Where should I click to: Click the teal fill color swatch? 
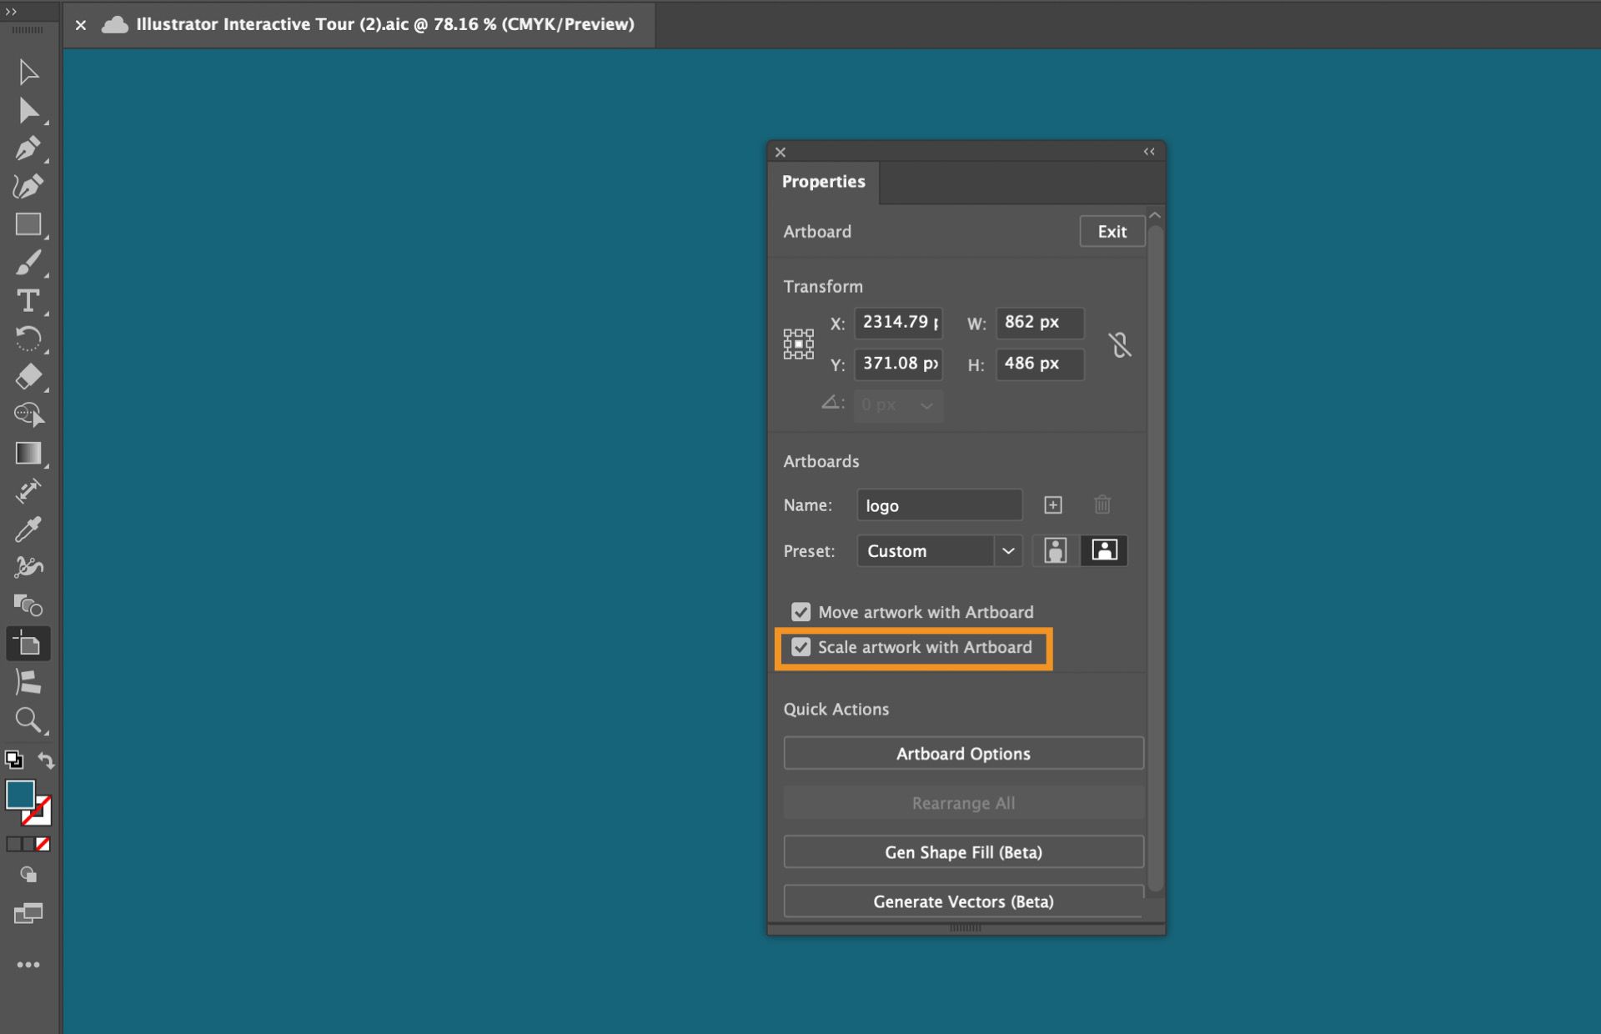tap(22, 795)
